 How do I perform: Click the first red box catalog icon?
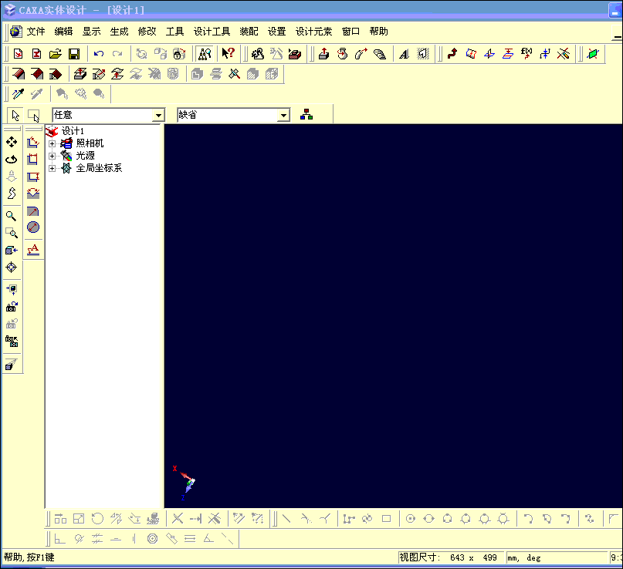(19, 74)
